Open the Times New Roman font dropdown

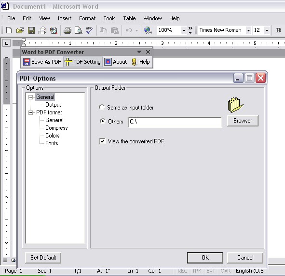click(248, 30)
